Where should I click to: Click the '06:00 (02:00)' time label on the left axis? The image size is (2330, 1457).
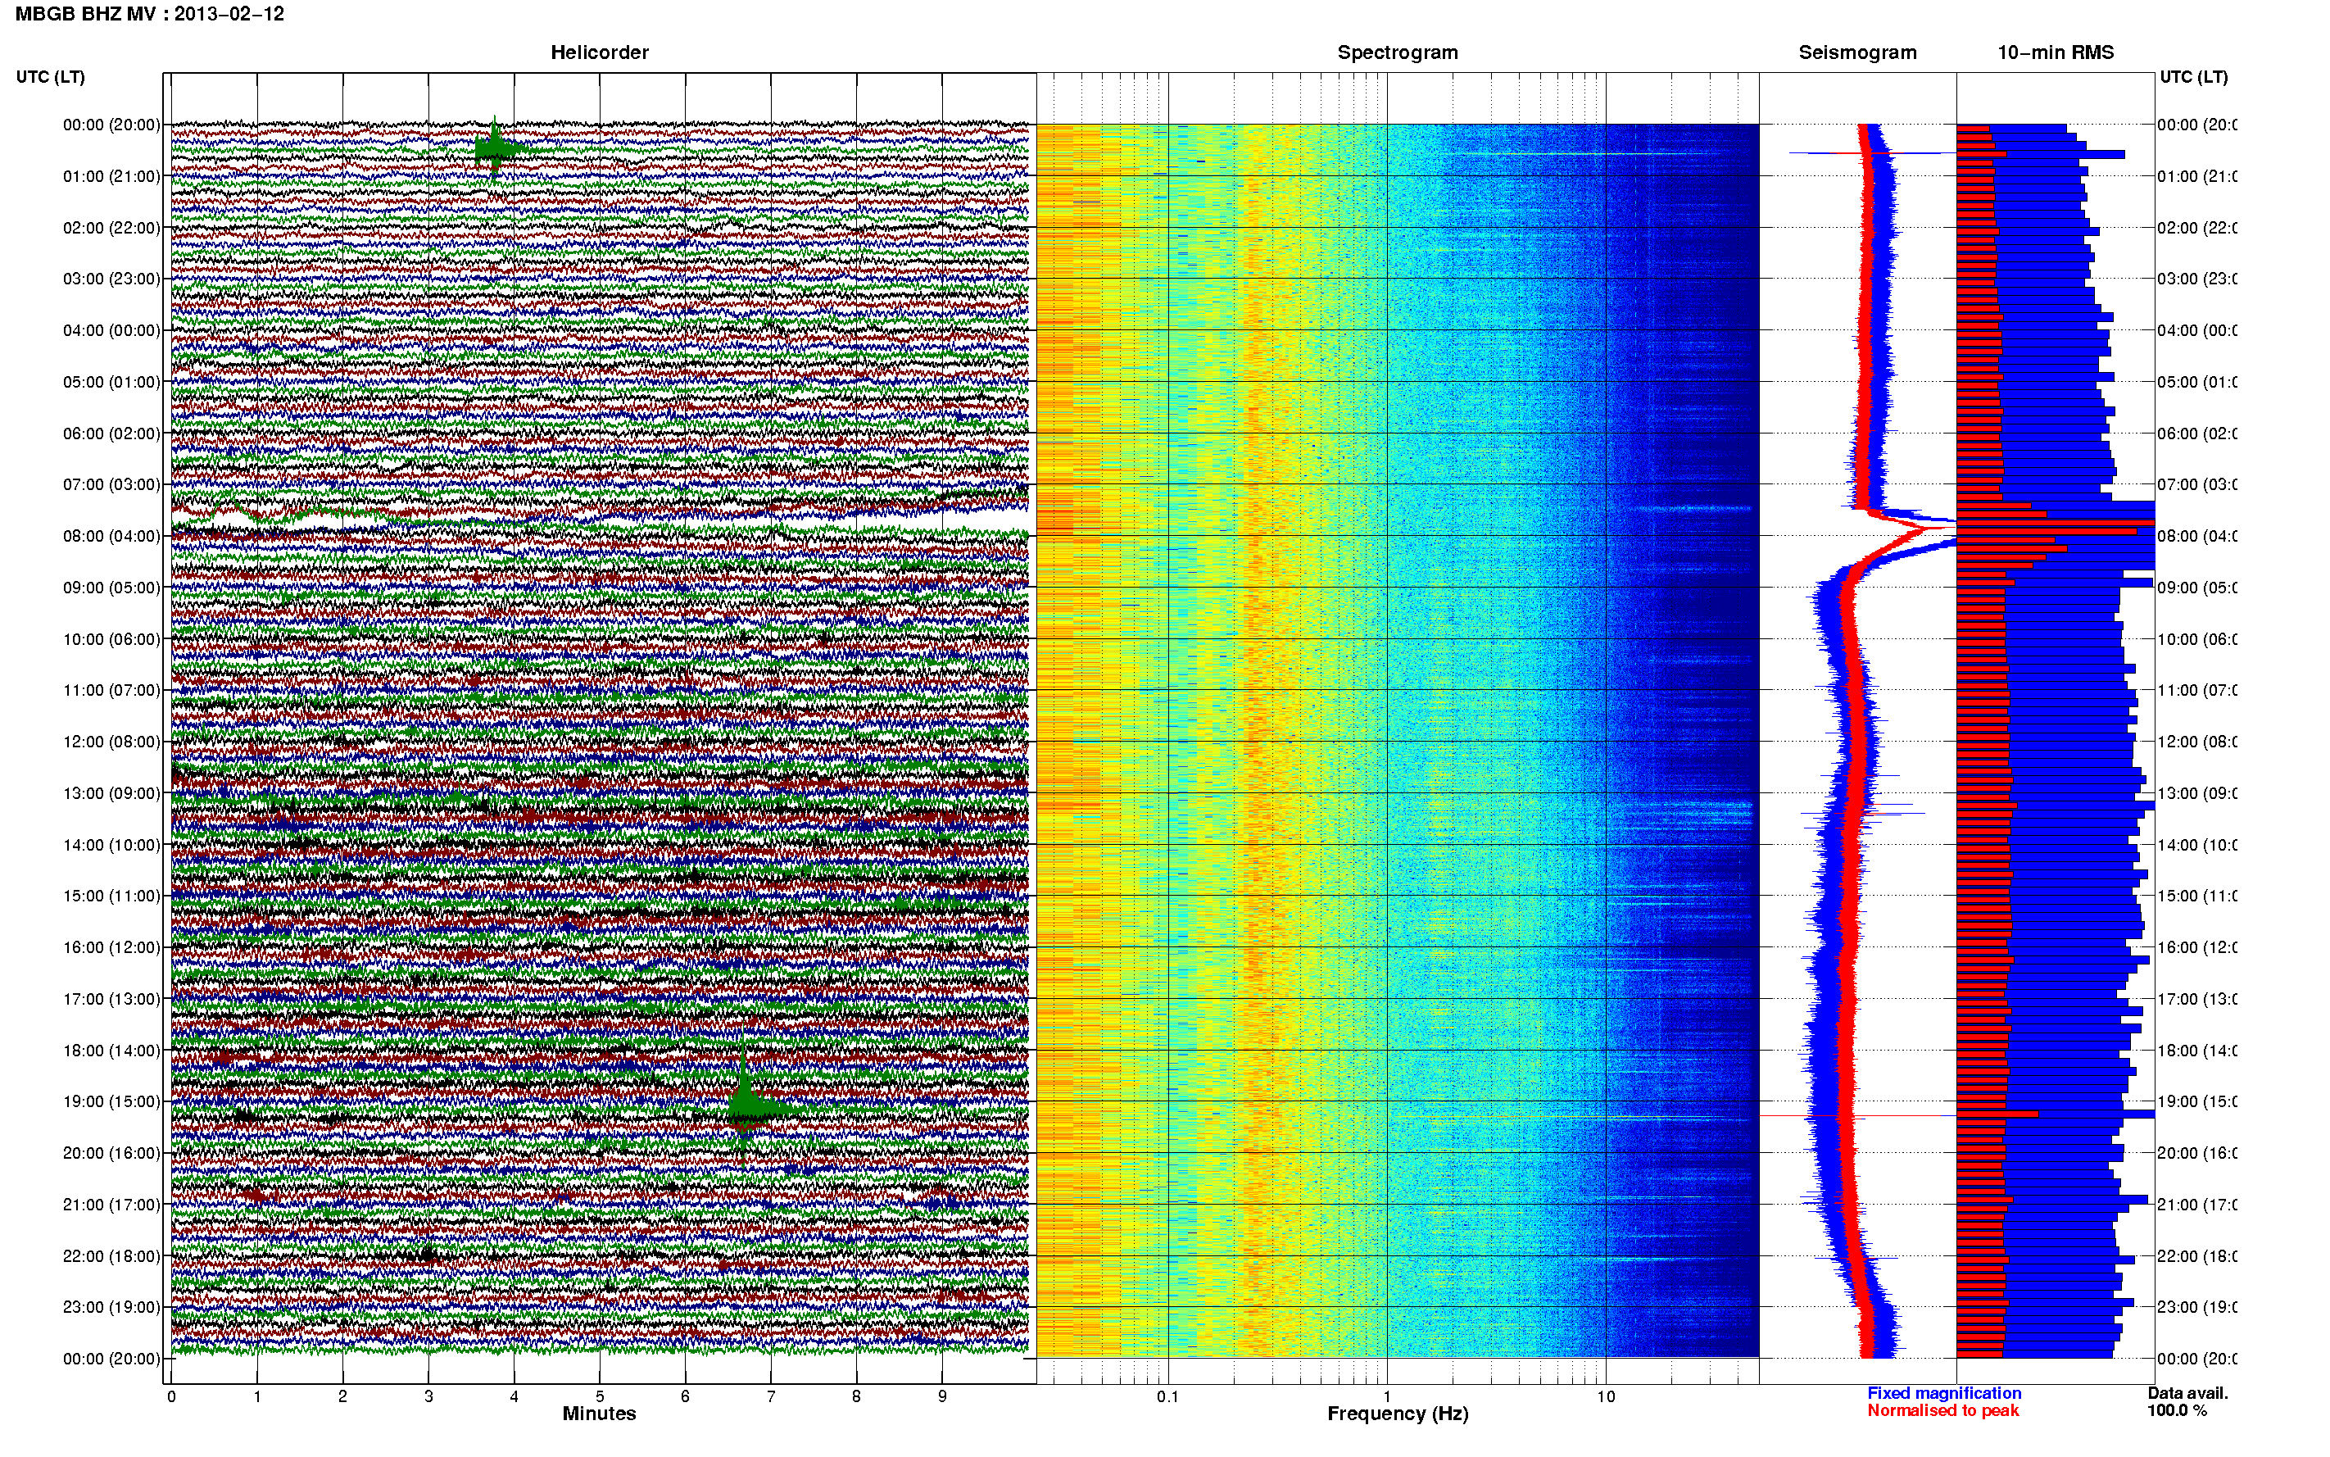tap(111, 433)
